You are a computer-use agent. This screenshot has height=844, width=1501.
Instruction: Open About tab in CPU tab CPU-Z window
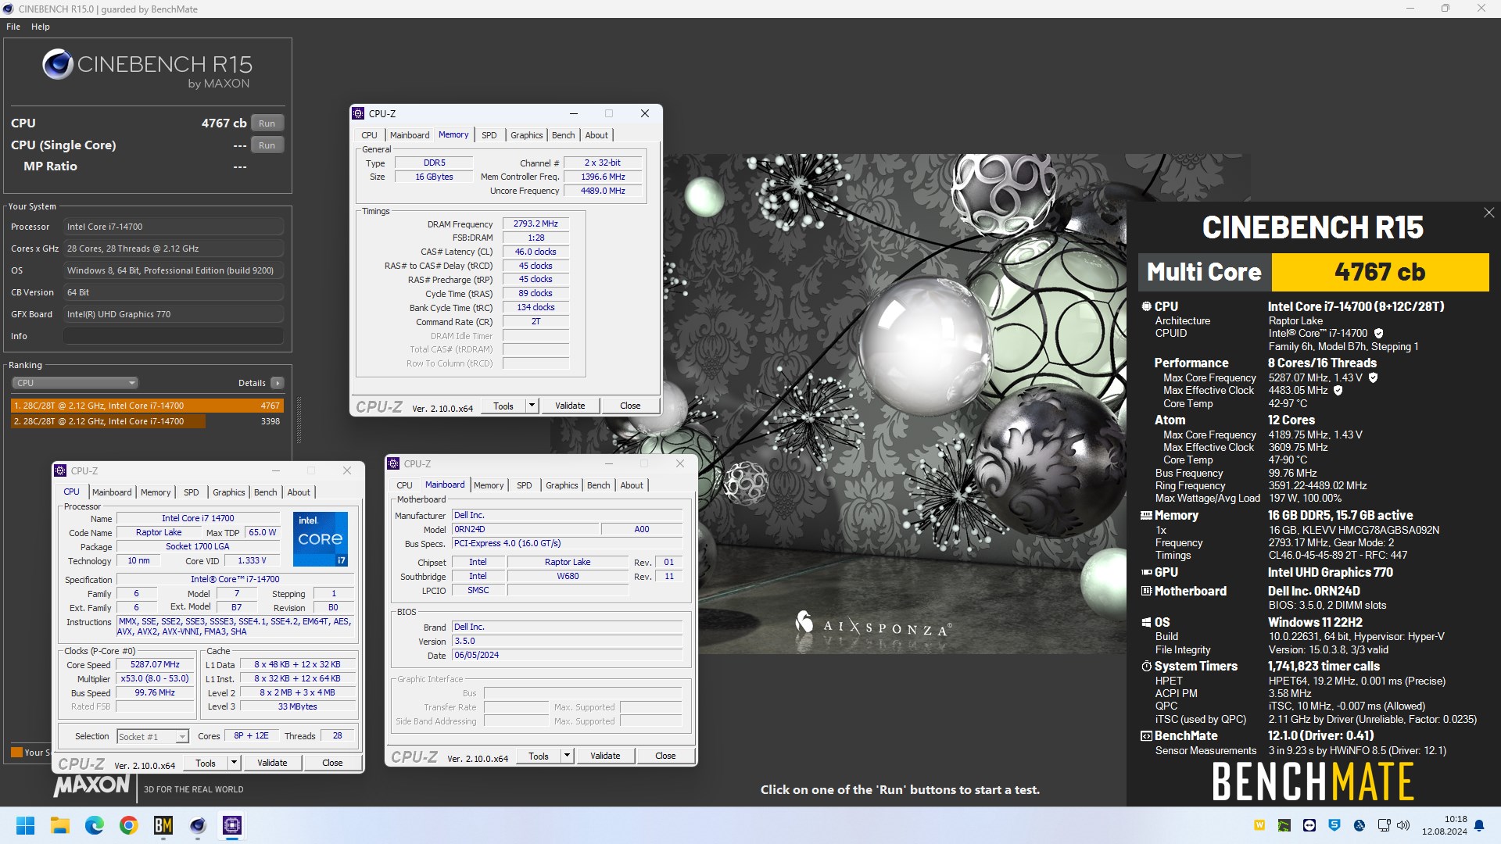pos(299,492)
